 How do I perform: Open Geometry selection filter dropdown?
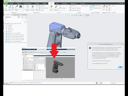point(117,83)
